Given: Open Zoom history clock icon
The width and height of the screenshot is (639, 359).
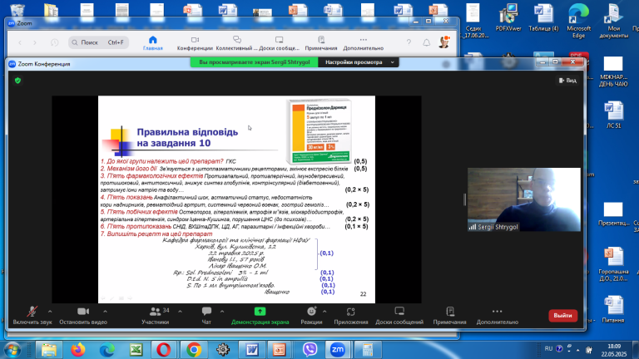Looking at the screenshot, I should coord(54,42).
